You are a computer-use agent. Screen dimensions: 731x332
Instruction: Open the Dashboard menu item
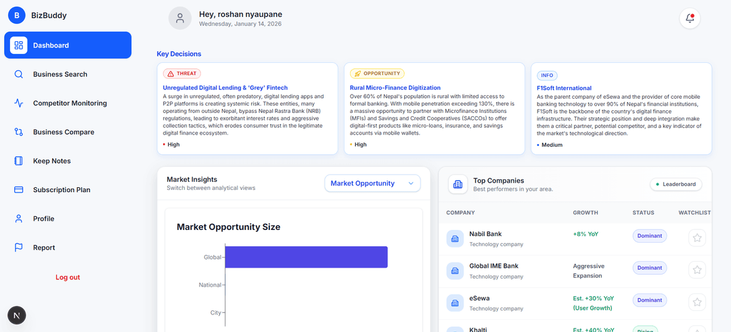pos(68,45)
